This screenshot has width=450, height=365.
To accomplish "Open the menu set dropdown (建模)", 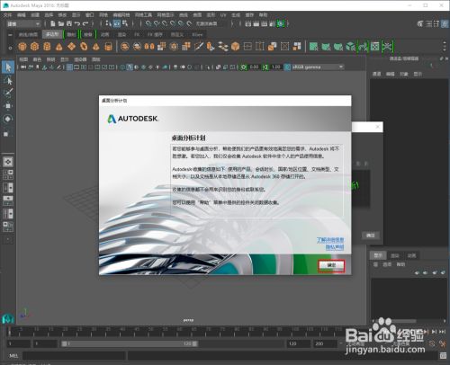I will click(x=23, y=23).
